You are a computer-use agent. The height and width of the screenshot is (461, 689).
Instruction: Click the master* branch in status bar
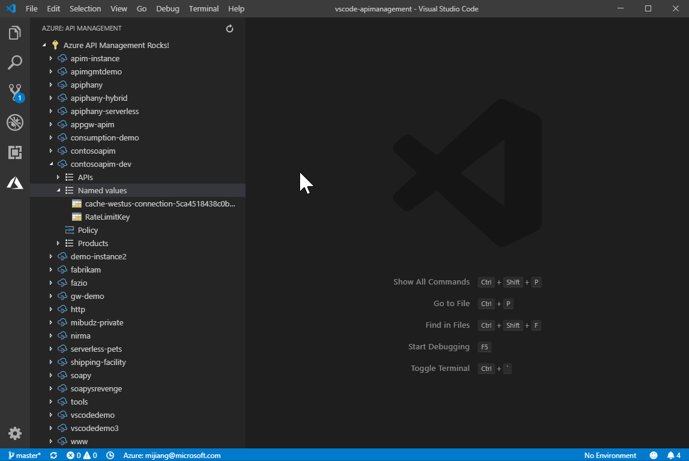click(x=25, y=455)
